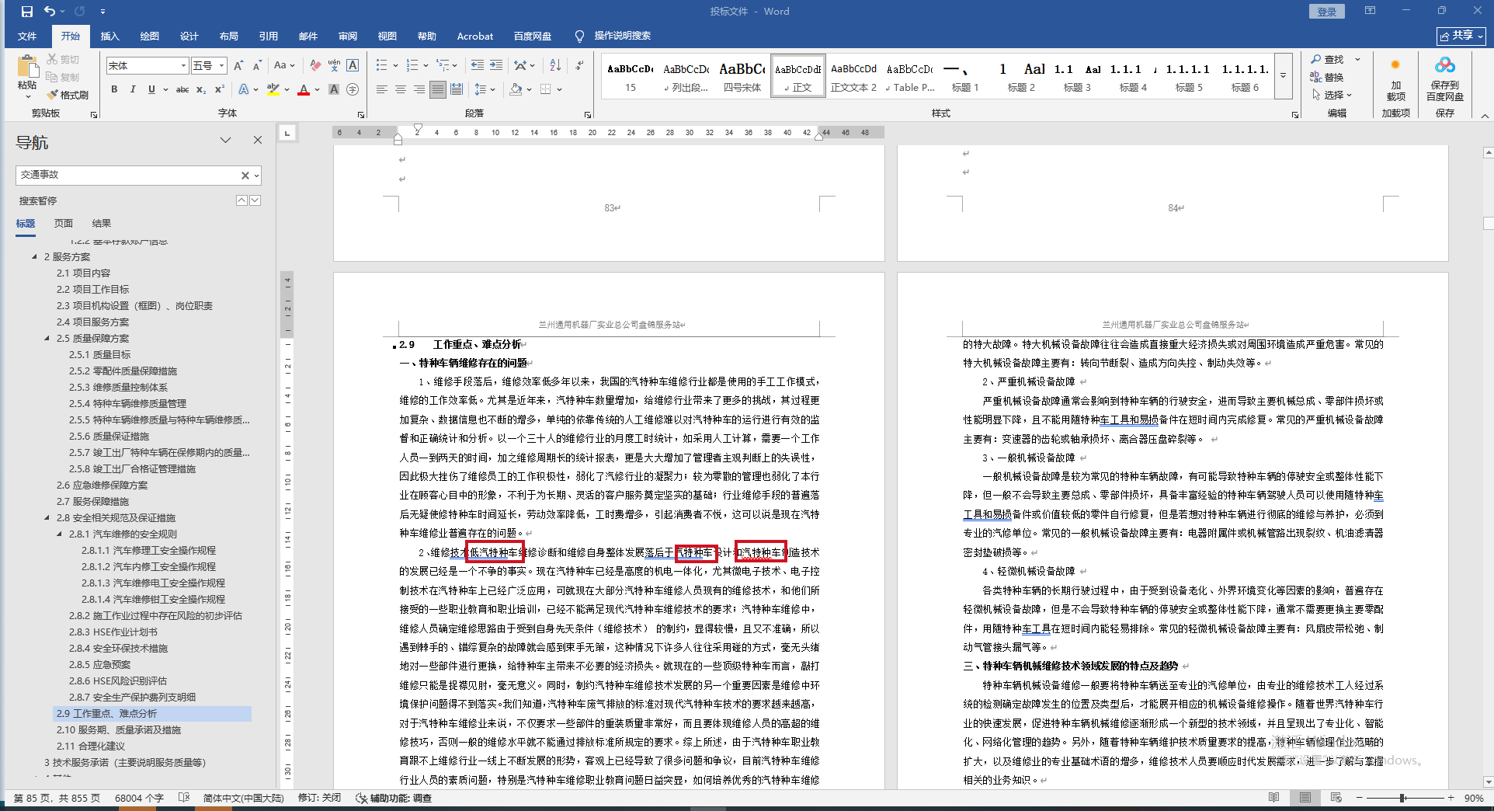The height and width of the screenshot is (811, 1494).
Task: Open Replace (替换) tool
Action: click(1327, 77)
